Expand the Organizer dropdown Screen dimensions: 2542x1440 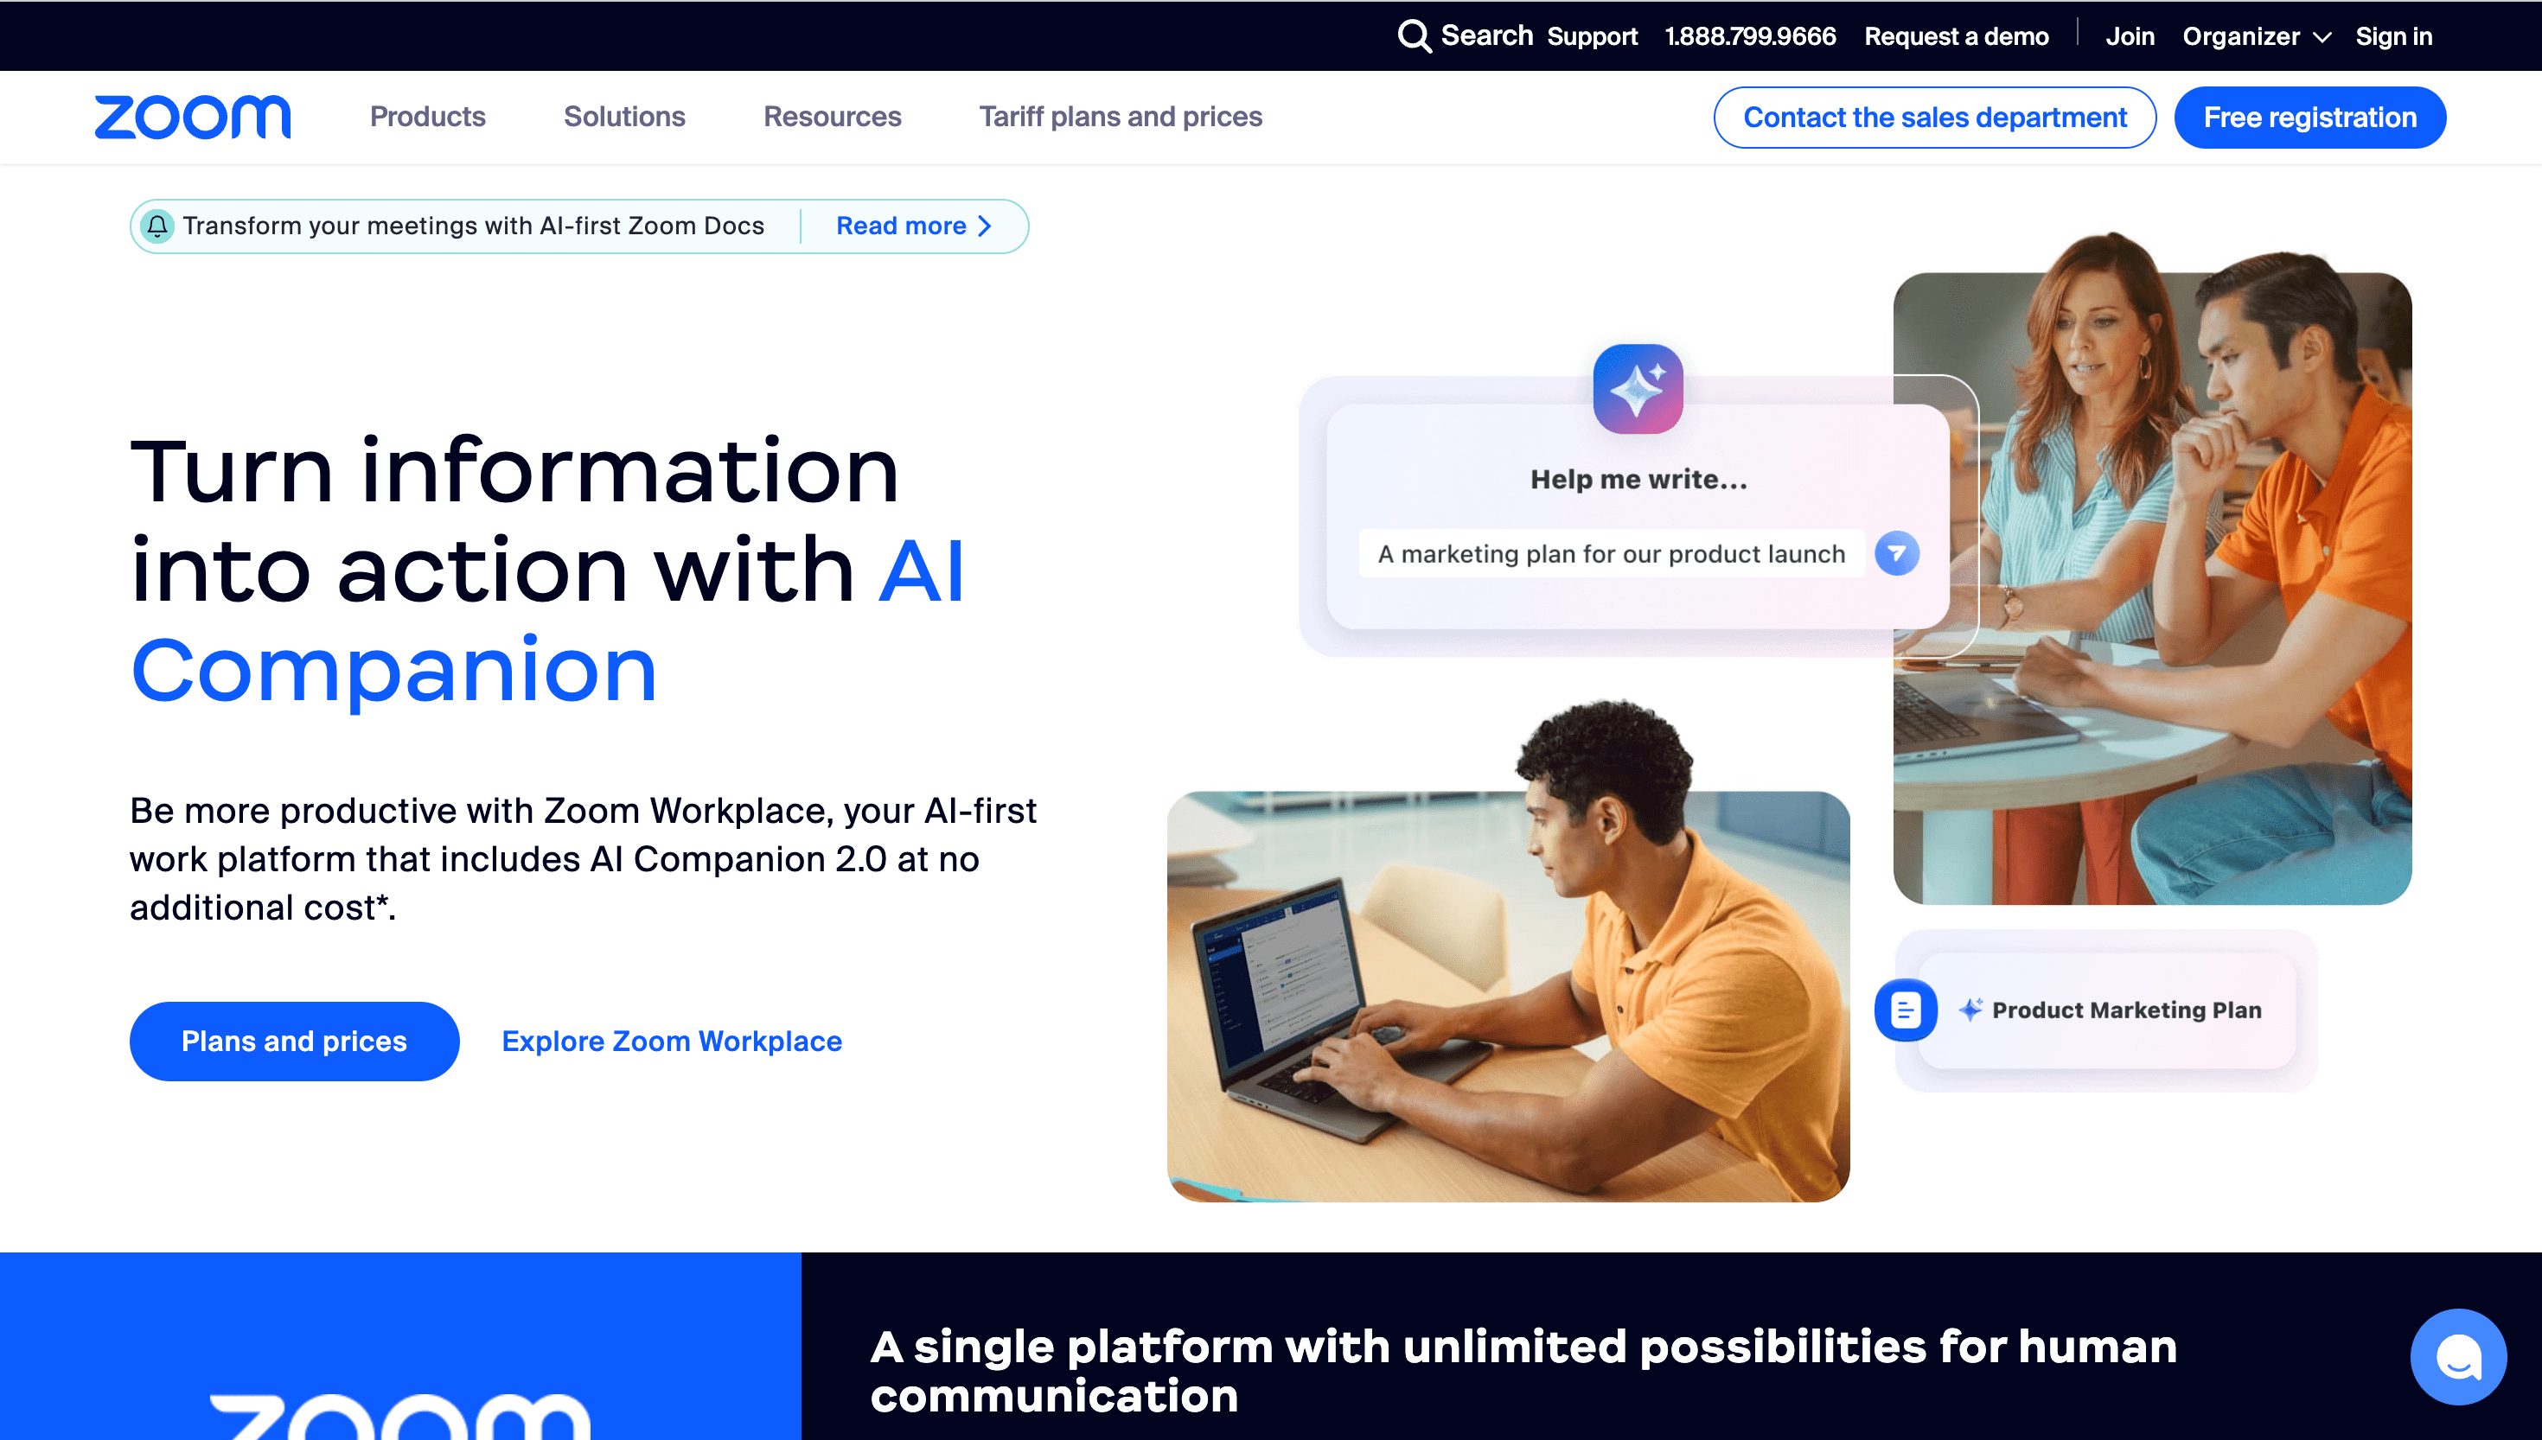coord(2256,35)
